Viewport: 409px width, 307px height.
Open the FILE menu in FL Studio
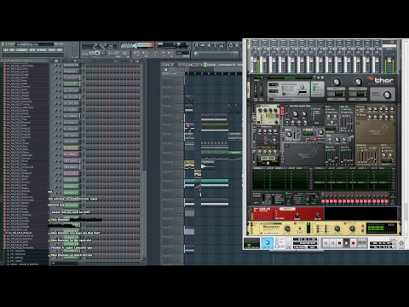point(5,50)
